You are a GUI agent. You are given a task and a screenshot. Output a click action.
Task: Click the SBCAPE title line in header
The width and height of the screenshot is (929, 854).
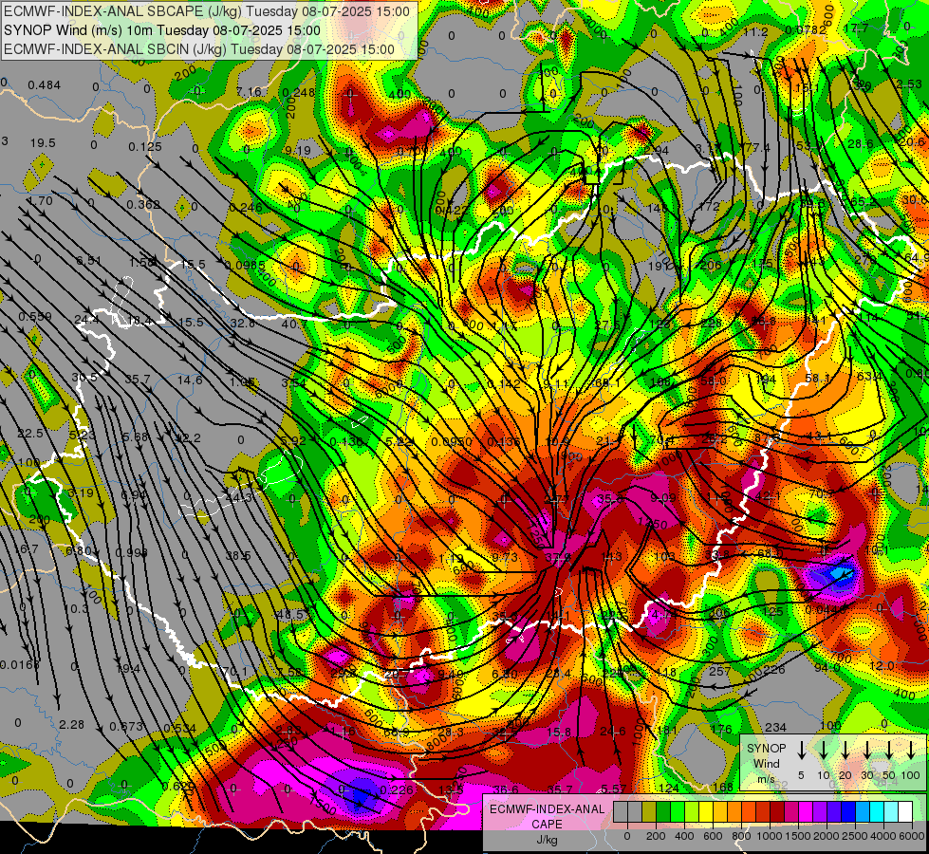coord(206,11)
